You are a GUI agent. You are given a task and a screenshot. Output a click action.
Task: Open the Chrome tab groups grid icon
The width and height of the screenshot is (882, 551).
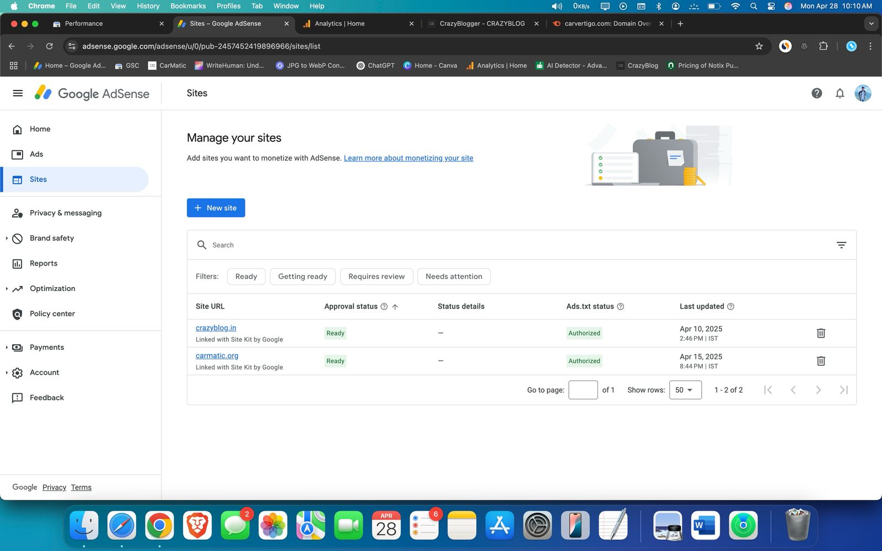(x=14, y=66)
